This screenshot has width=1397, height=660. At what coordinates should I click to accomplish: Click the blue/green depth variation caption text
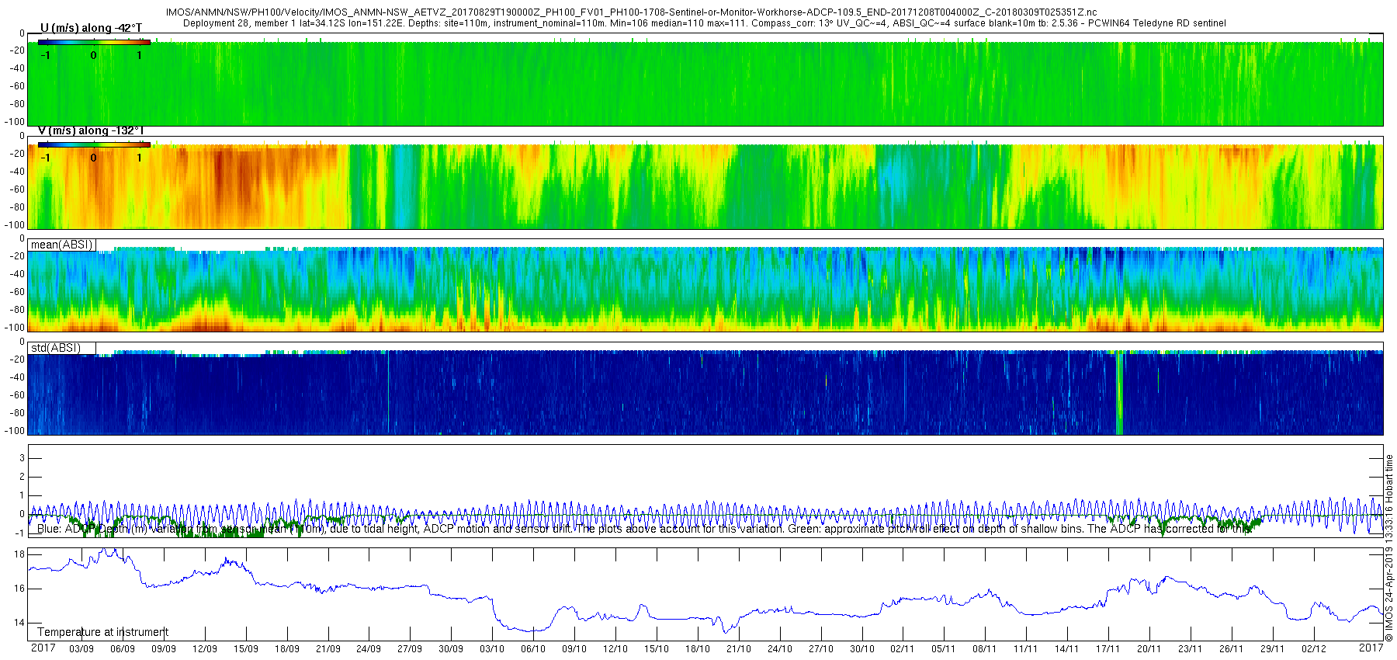[x=644, y=529]
